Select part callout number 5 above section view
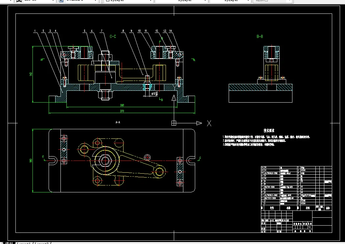The width and height of the screenshot is (345, 244). 84,31
